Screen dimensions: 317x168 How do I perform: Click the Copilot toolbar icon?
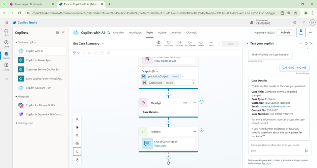point(158,43)
